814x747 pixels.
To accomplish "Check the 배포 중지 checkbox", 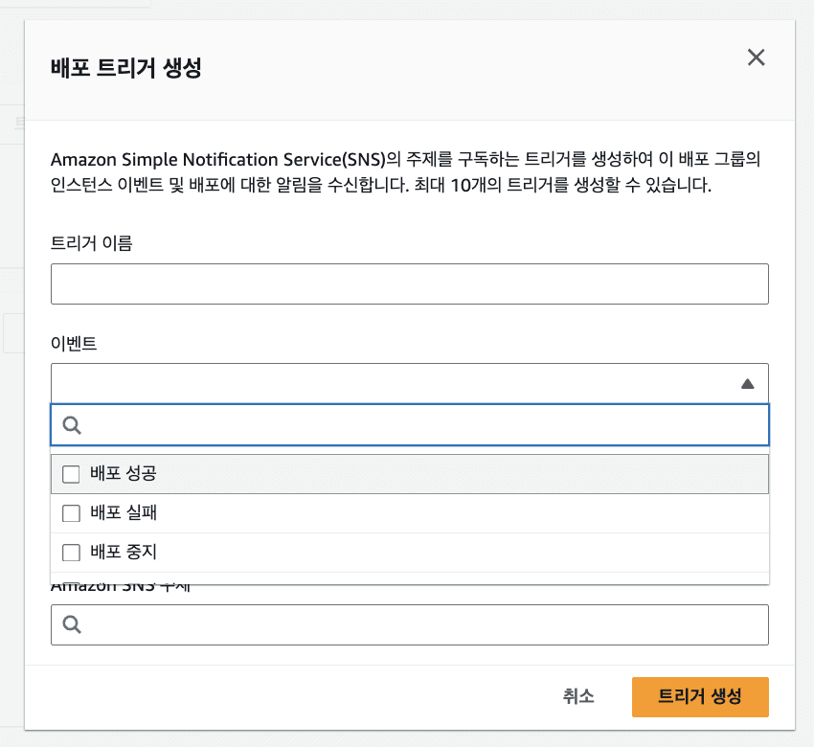I will click(71, 553).
